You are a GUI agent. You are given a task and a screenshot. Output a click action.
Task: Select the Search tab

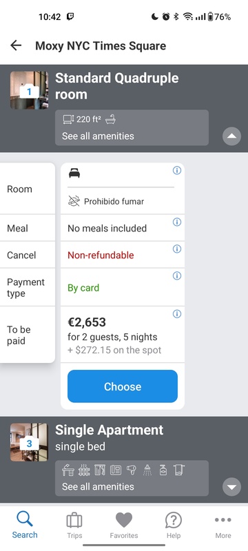click(x=25, y=526)
